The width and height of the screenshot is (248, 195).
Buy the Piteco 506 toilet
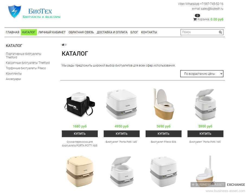point(163,134)
